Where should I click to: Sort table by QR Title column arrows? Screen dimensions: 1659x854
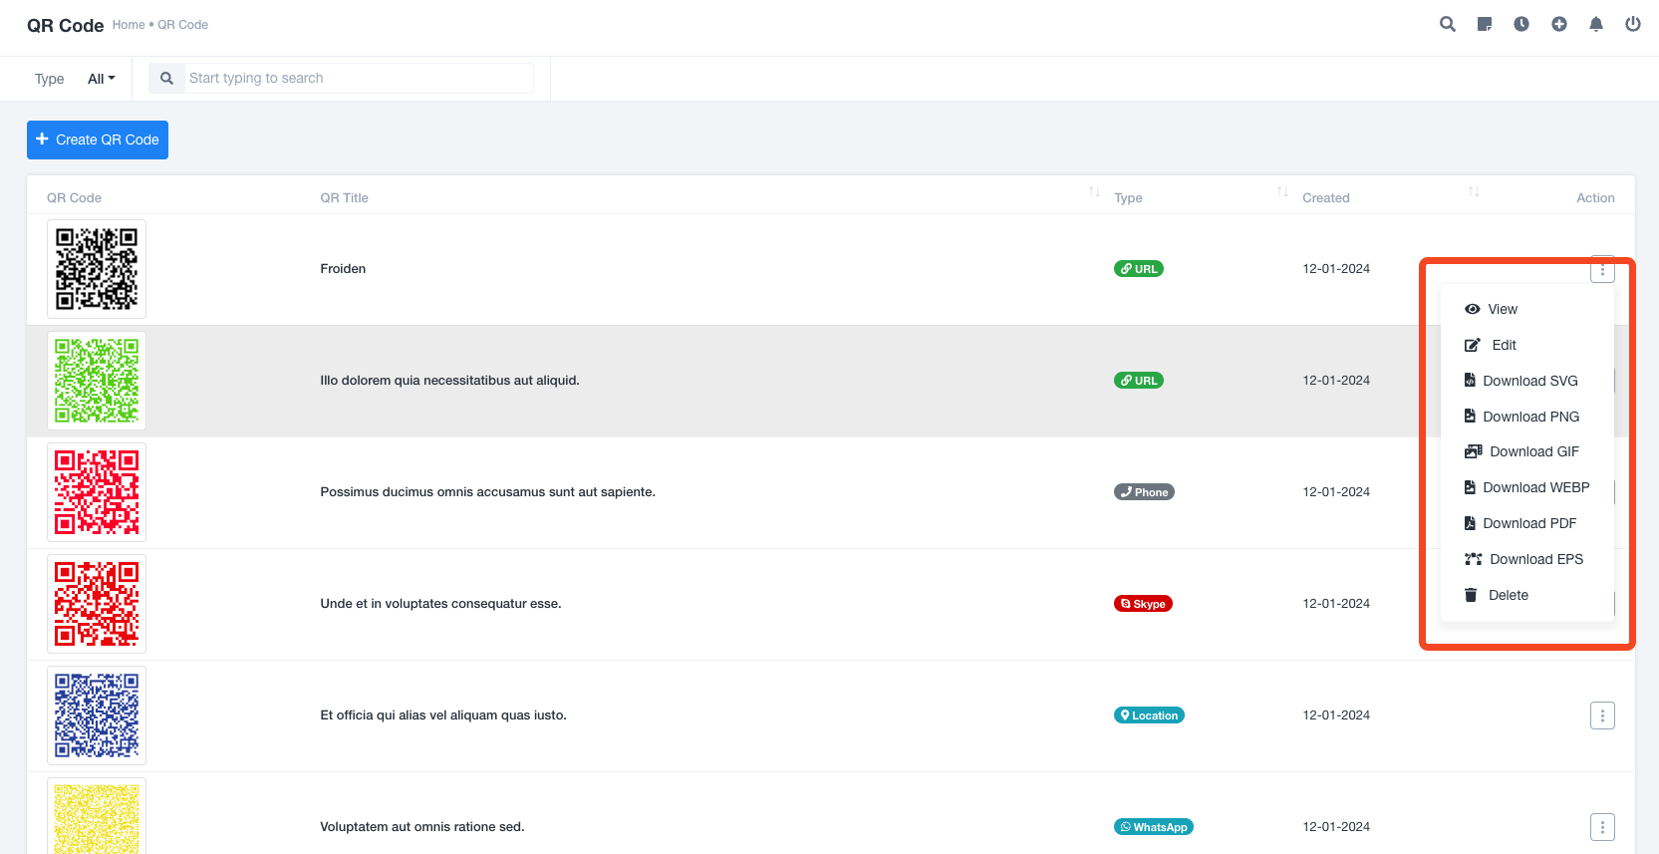(x=1094, y=191)
